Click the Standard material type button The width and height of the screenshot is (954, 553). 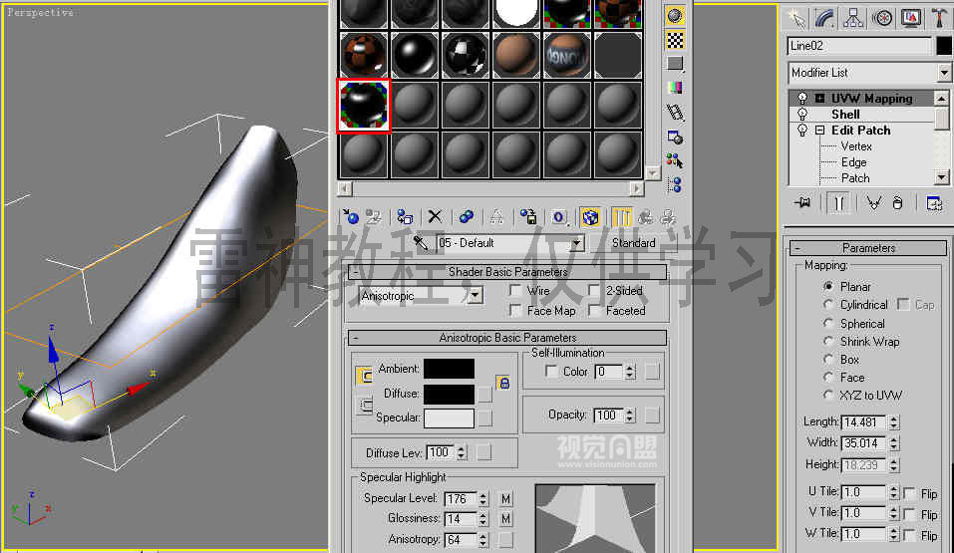click(x=633, y=243)
